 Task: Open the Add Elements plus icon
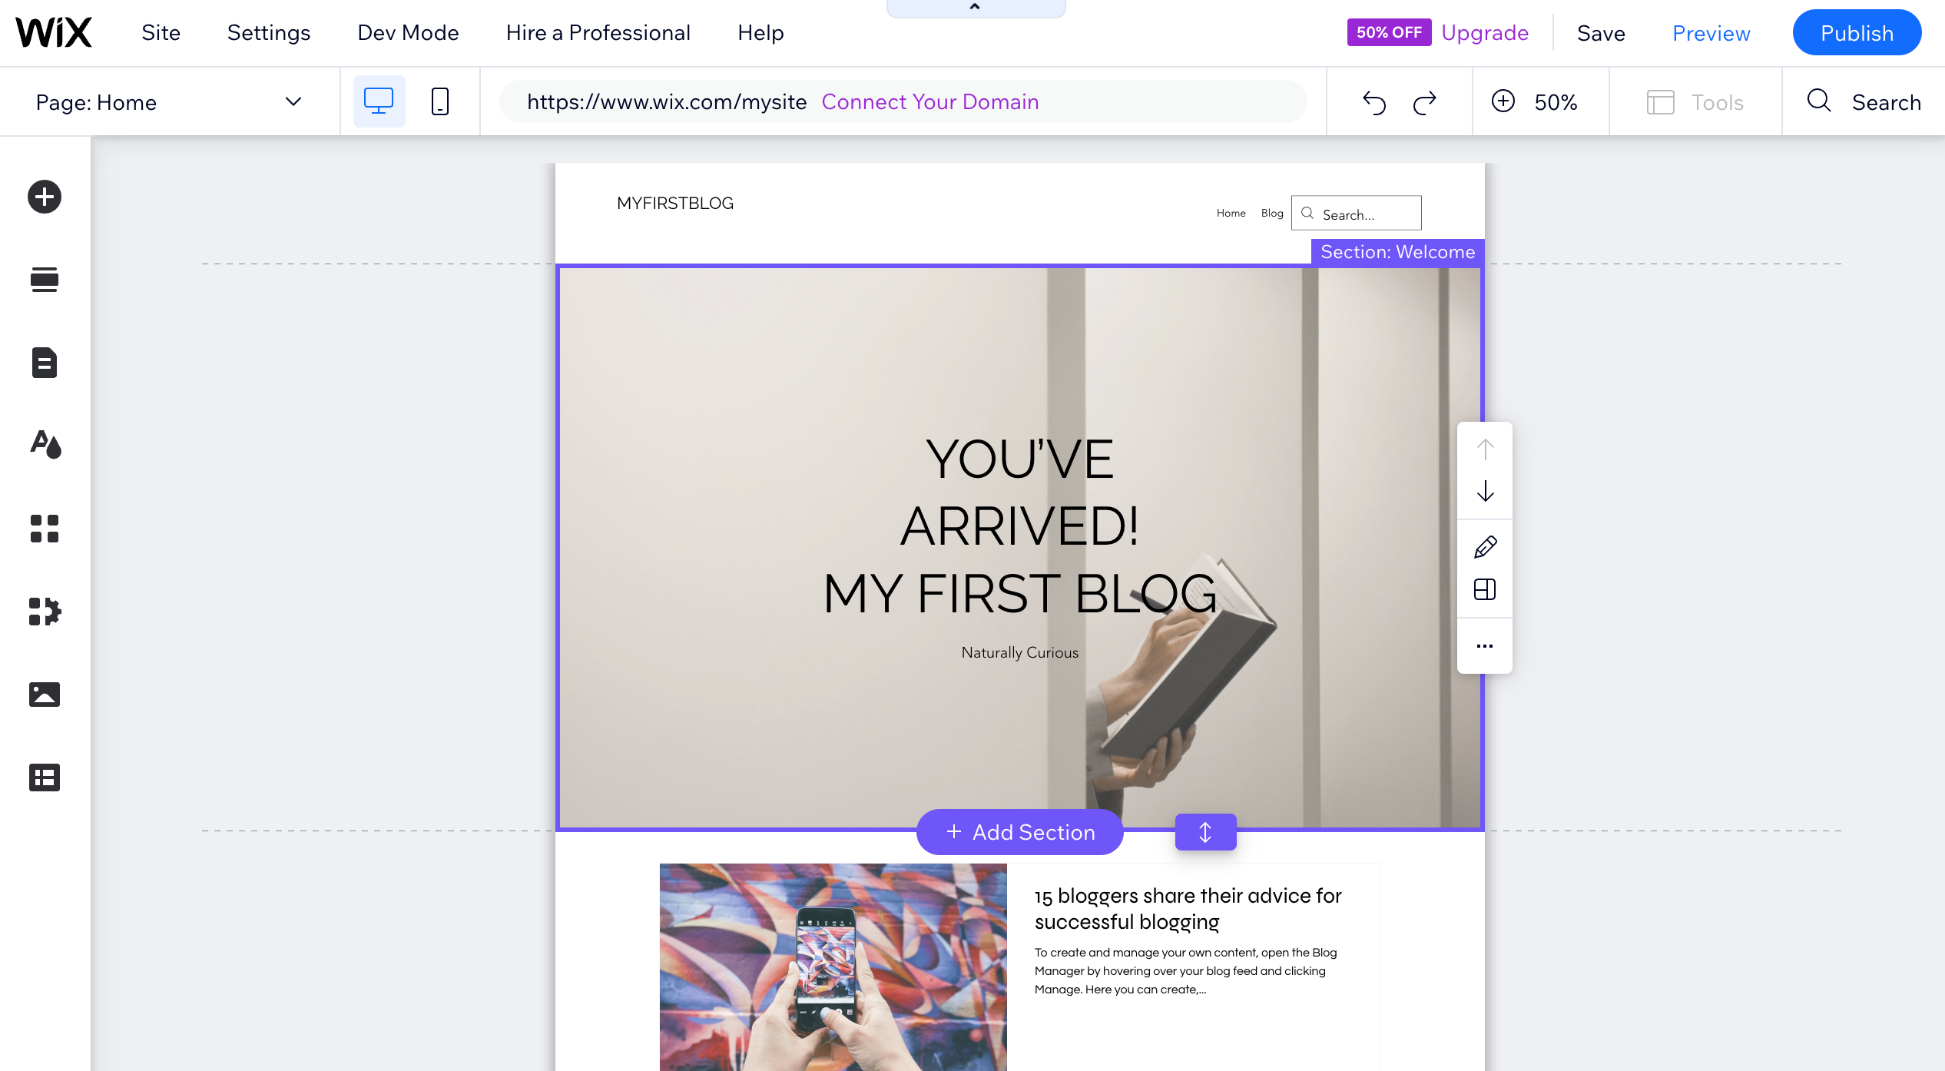pyautogui.click(x=45, y=197)
